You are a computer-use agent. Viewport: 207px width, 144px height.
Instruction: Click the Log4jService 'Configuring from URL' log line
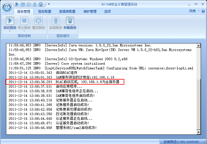click(101, 68)
